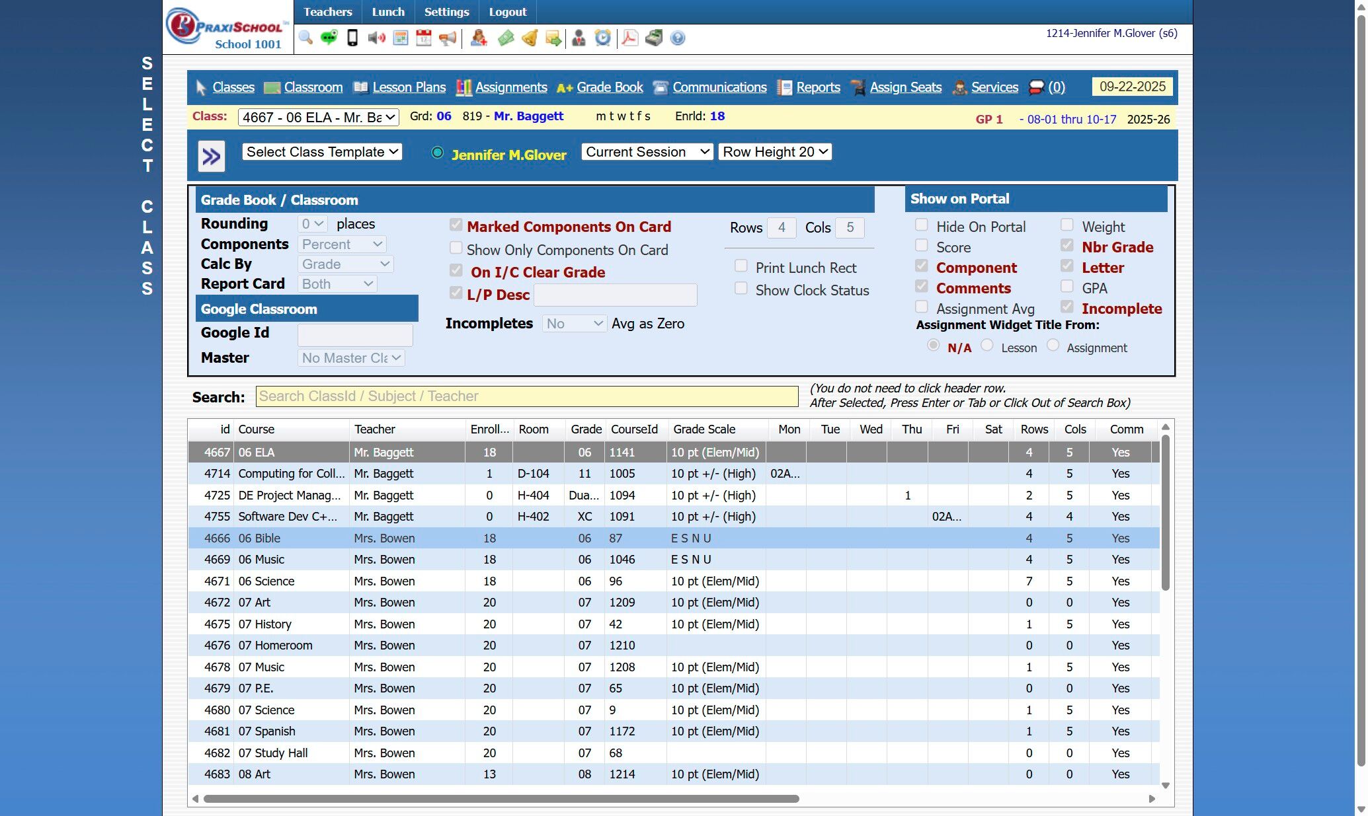Open the green chat bubble icon
This screenshot has height=816, width=1368.
[329, 38]
